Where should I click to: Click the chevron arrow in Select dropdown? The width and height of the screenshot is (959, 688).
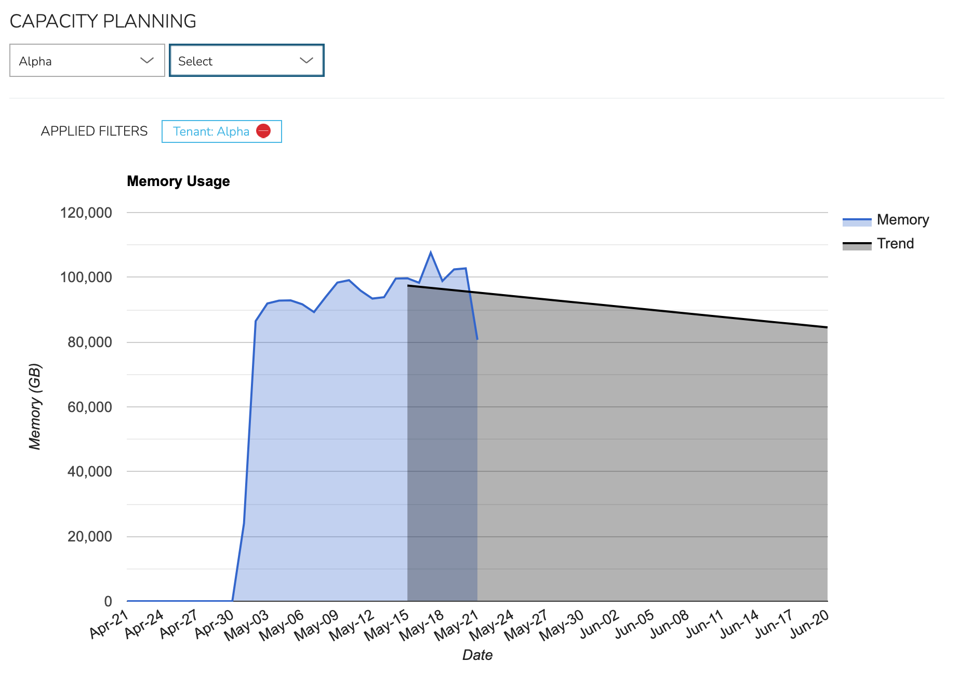pyautogui.click(x=307, y=61)
